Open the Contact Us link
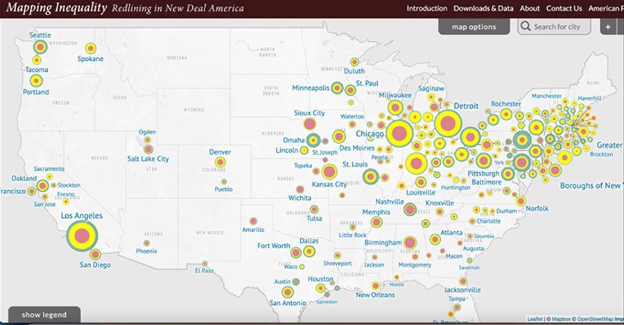 564,8
